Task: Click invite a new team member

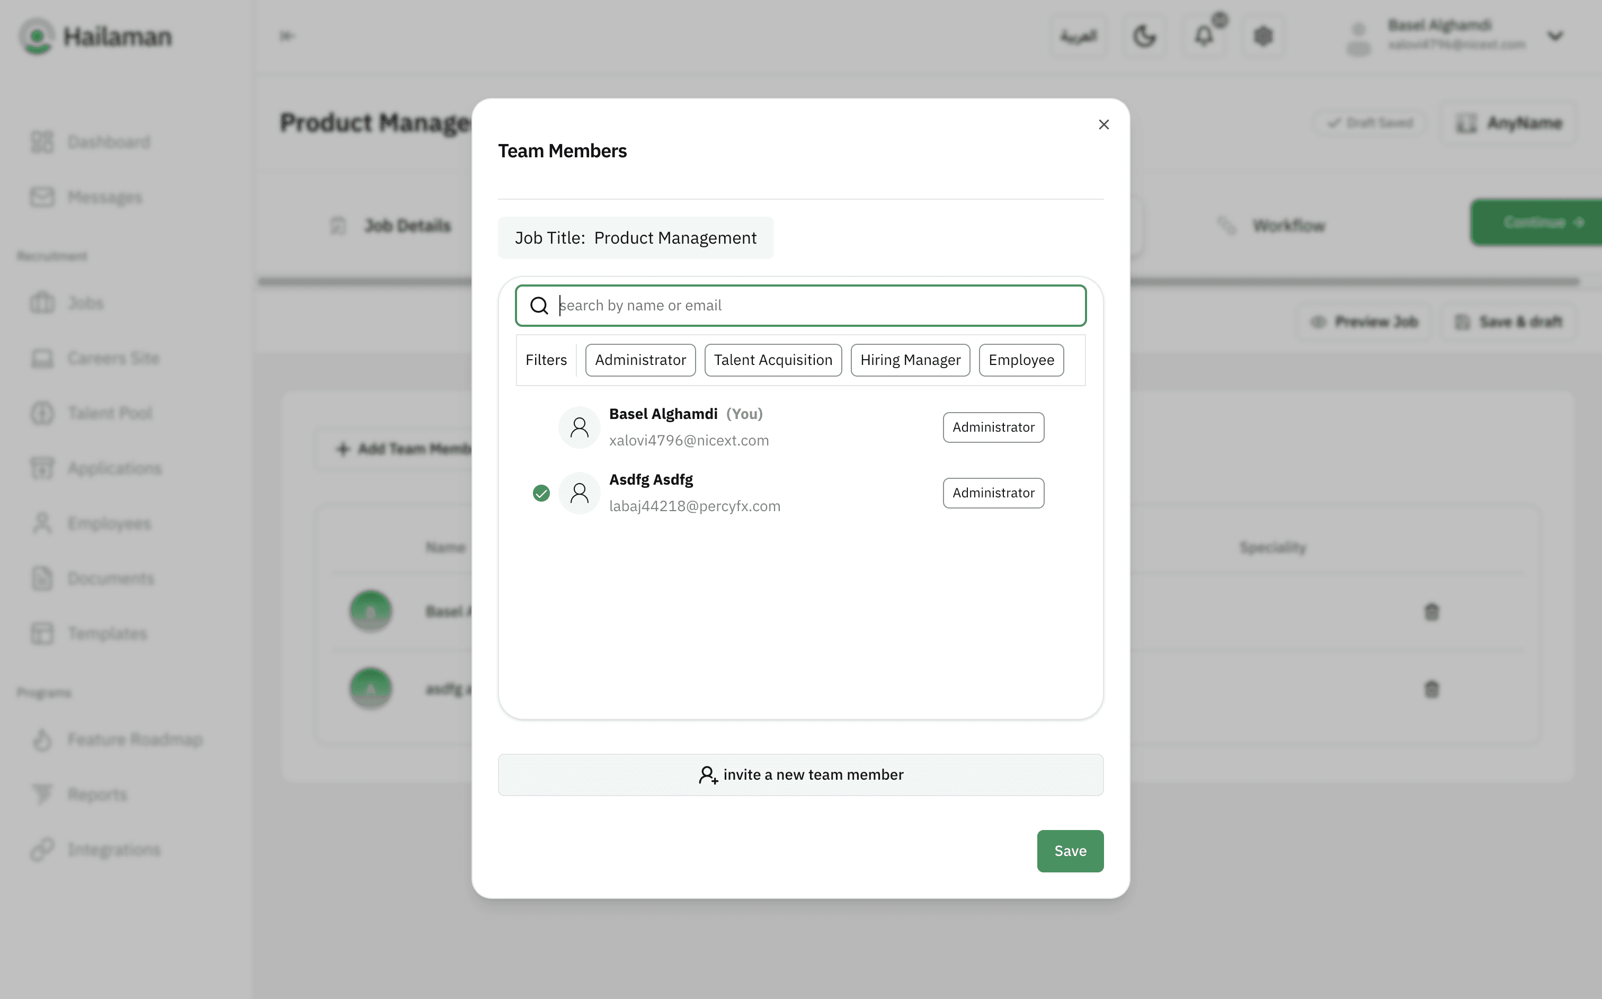Action: pyautogui.click(x=800, y=775)
